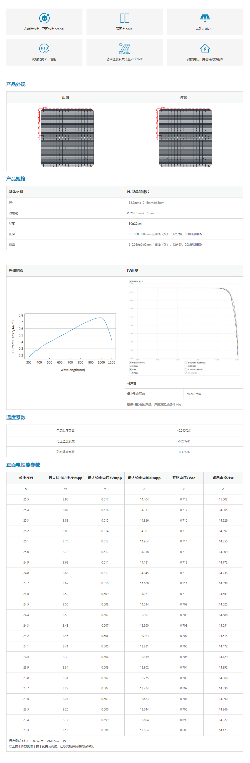Click the high conversion efficiency stacked-layers icon
Image resolution: width=250 pixels, height=763 pixels.
coord(44,18)
